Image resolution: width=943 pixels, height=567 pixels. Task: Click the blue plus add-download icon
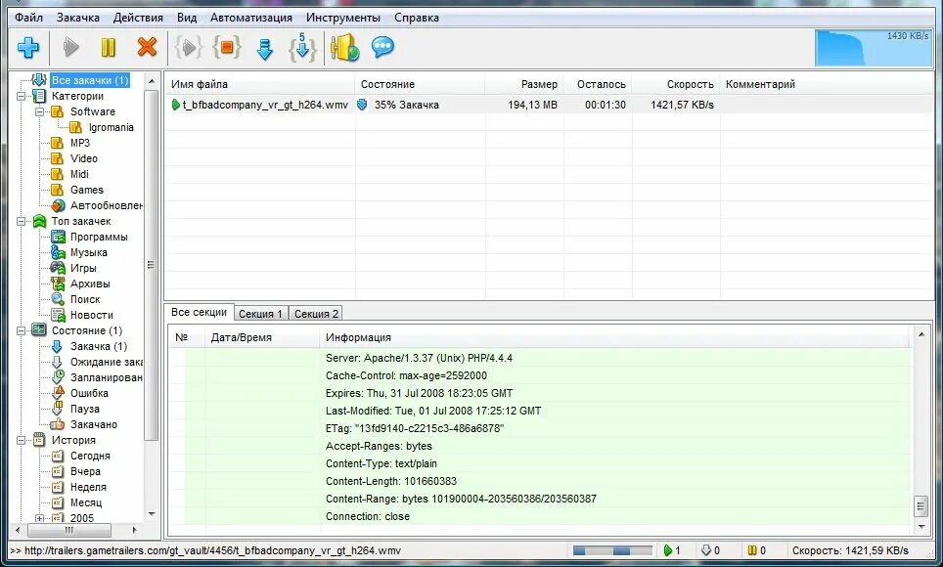coord(28,47)
